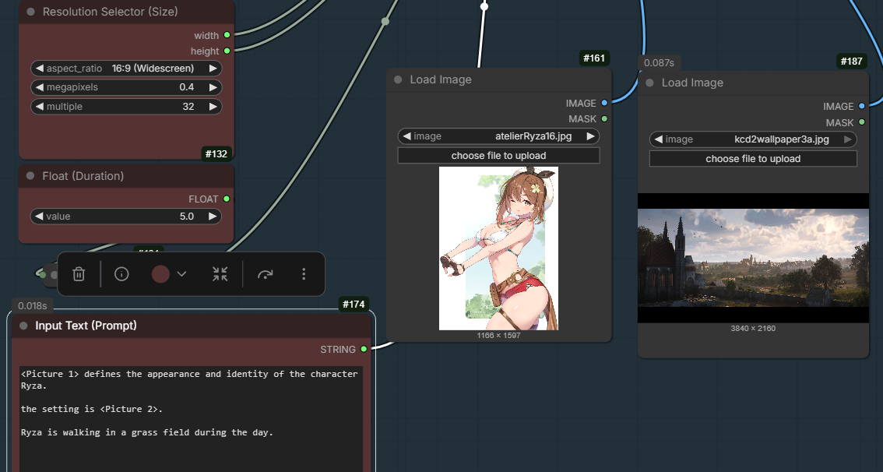
Task: Select previous image before atelierRyza16.jpg
Action: [406, 136]
